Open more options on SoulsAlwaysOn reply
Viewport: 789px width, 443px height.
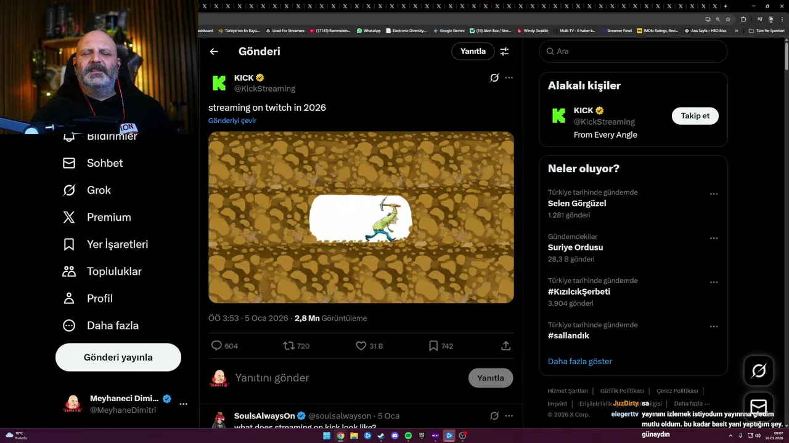point(509,416)
